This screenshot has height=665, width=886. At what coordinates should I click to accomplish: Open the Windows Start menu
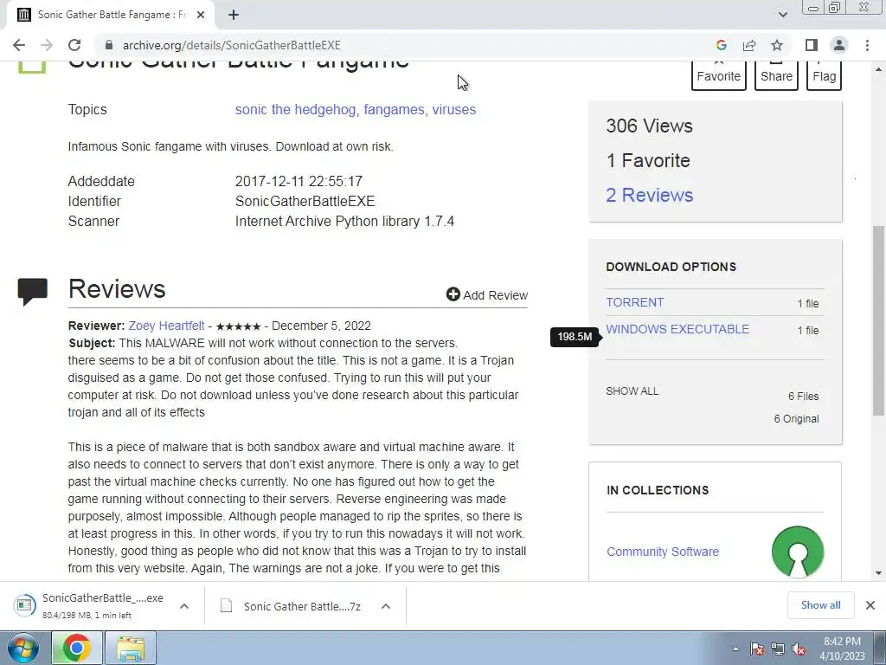click(x=23, y=648)
